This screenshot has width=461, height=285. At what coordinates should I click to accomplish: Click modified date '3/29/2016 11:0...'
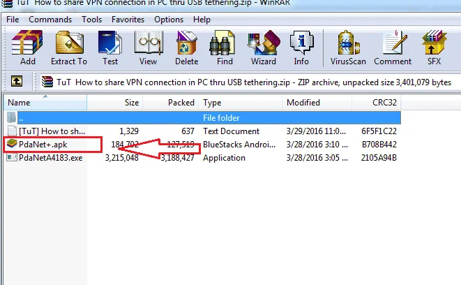(316, 131)
